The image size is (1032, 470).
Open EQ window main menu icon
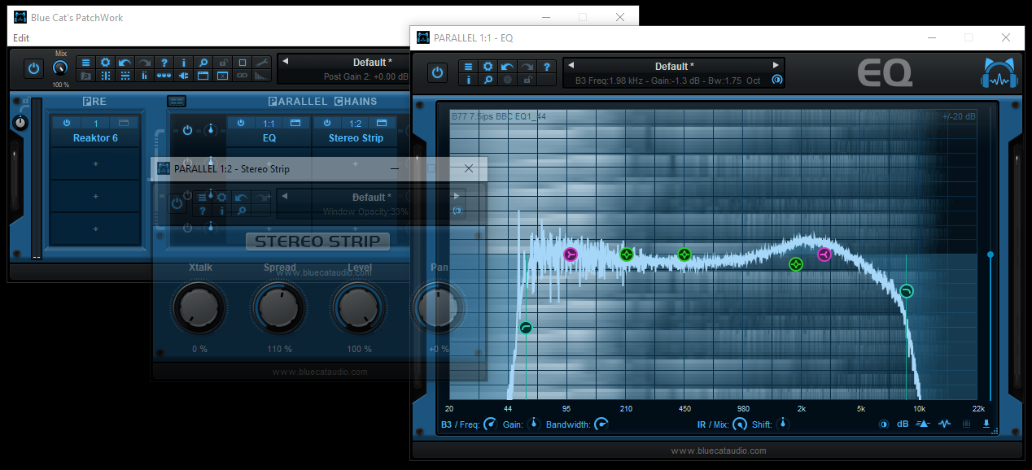[x=468, y=67]
